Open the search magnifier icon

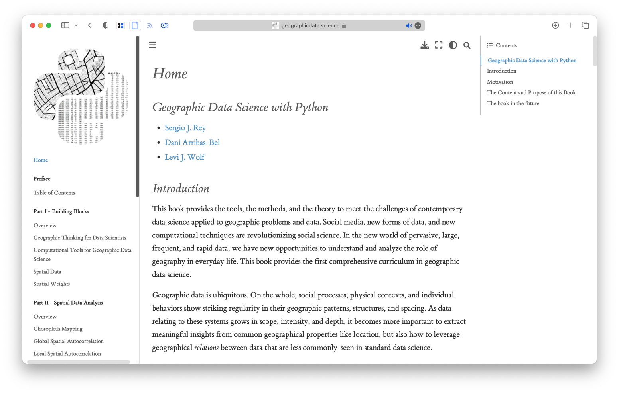pos(467,45)
